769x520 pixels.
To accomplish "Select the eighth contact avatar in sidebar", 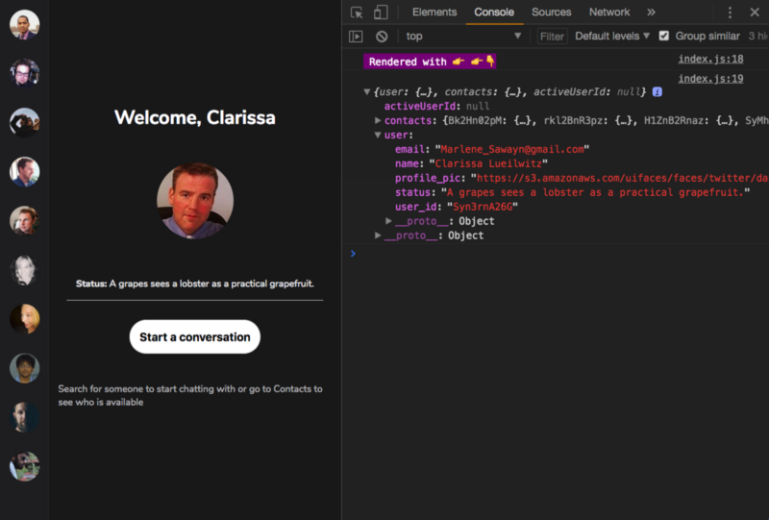I will (25, 368).
